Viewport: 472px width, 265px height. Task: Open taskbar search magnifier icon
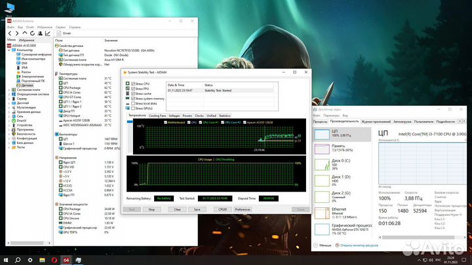coord(18,260)
